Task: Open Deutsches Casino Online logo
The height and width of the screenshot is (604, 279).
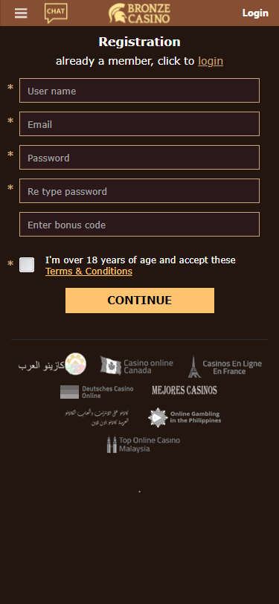Action: 97,392
